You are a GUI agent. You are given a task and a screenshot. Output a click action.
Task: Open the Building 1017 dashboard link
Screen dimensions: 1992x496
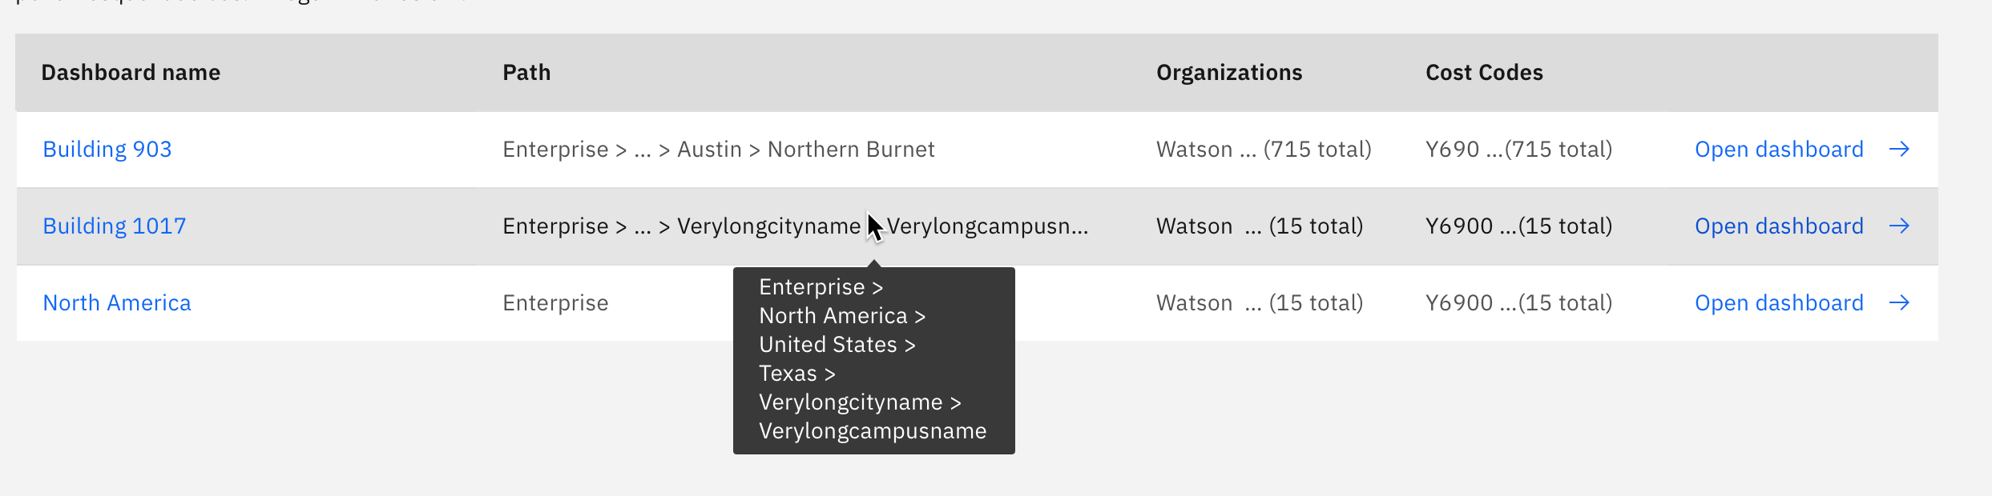pos(114,226)
